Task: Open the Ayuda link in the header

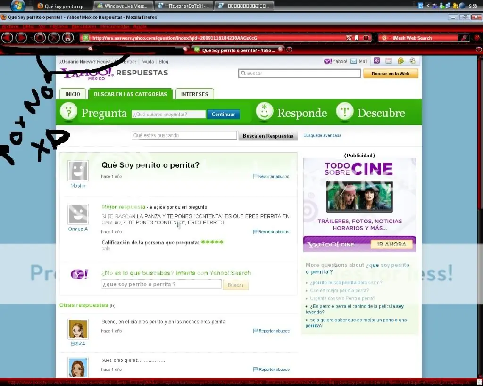Action: (148, 62)
